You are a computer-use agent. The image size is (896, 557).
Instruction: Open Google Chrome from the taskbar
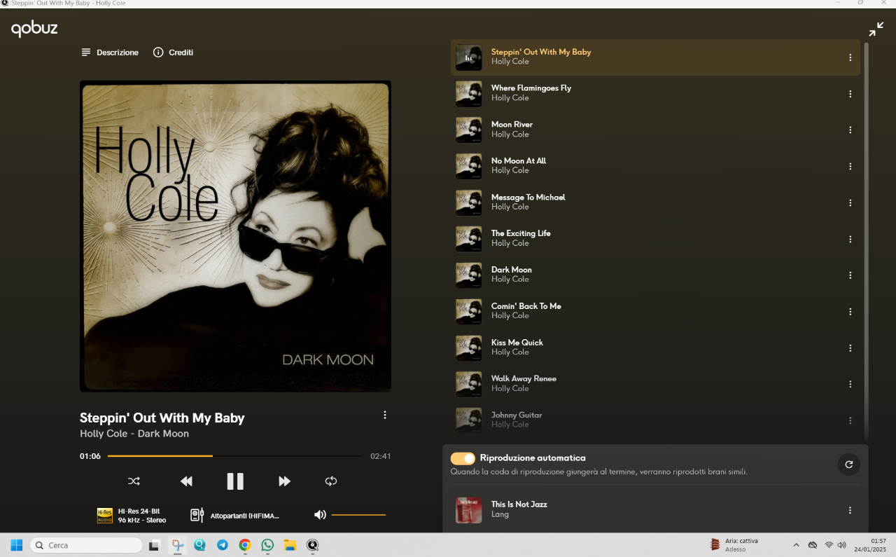[x=244, y=545]
